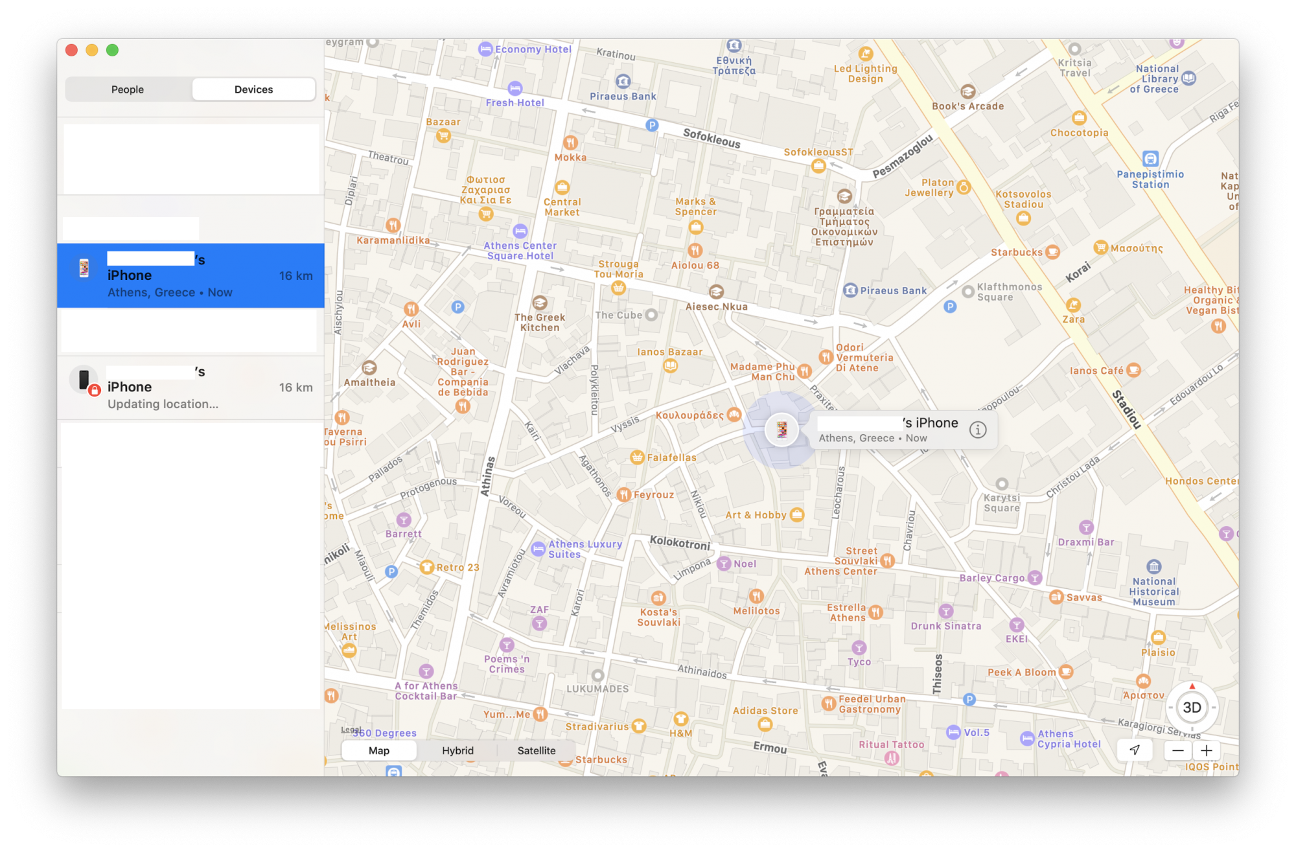Open device info from the callout icon

click(978, 430)
